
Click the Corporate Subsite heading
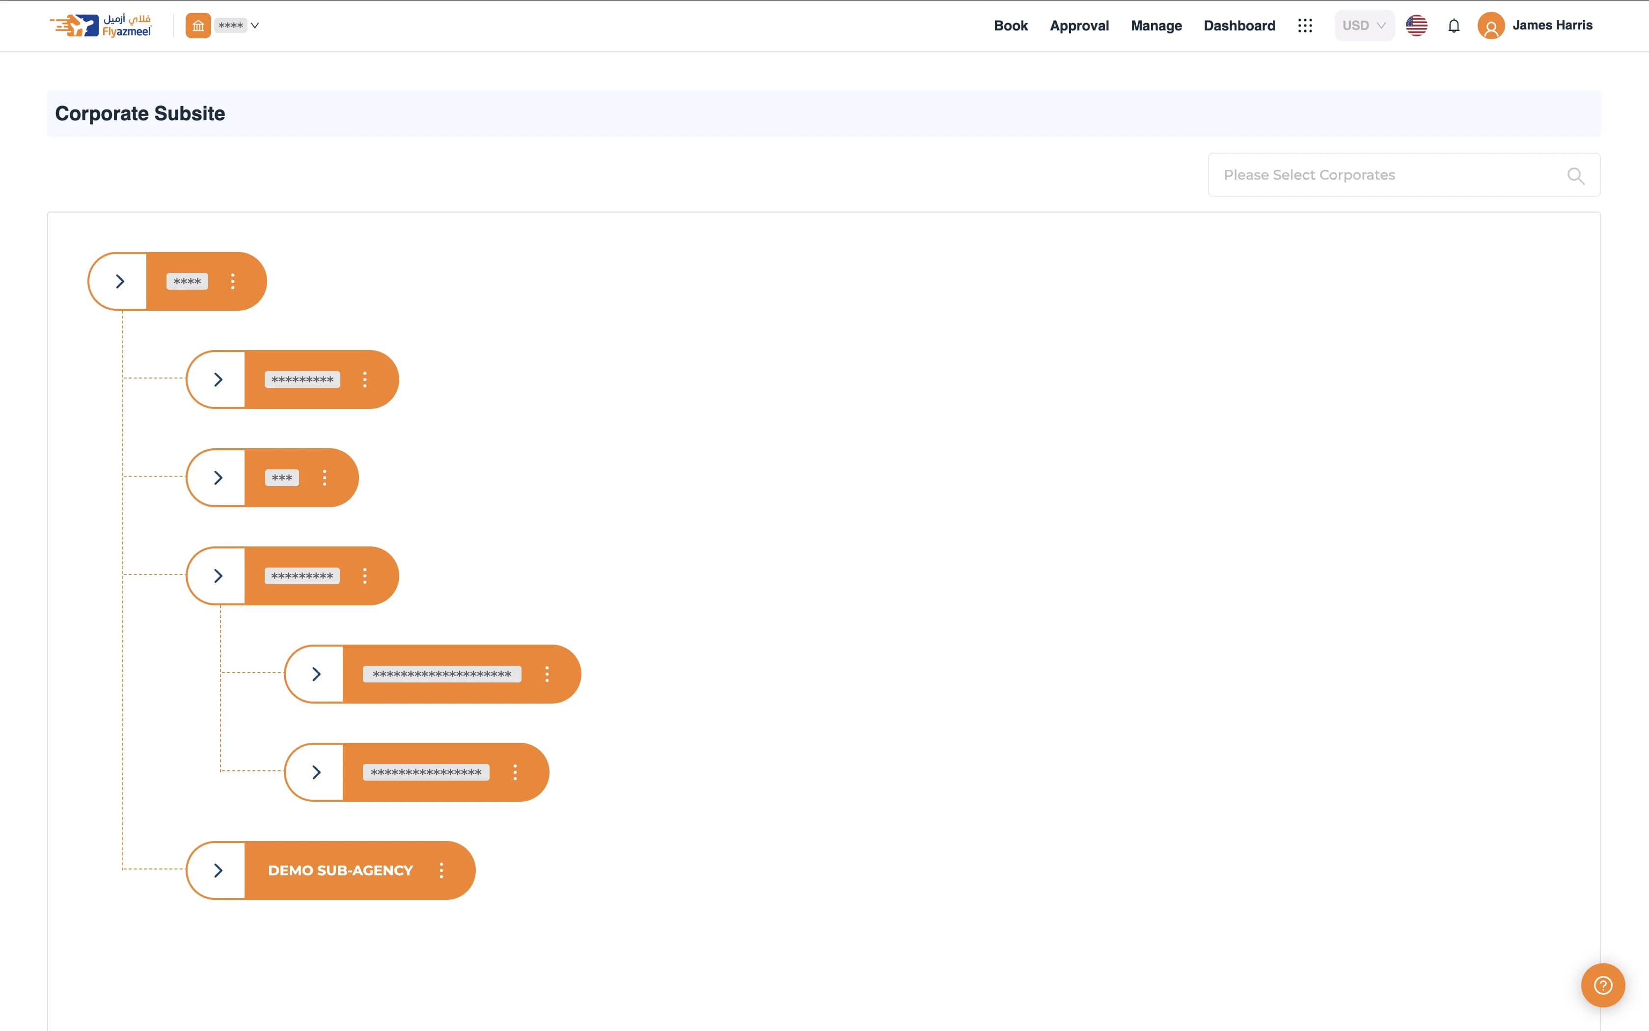pyautogui.click(x=140, y=114)
